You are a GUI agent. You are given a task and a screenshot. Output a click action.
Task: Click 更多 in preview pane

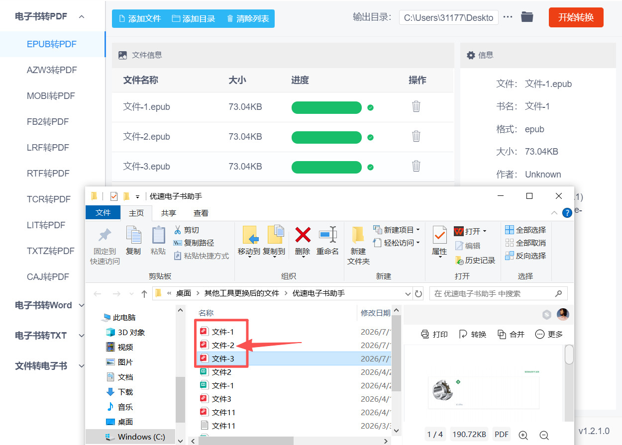[x=549, y=334]
